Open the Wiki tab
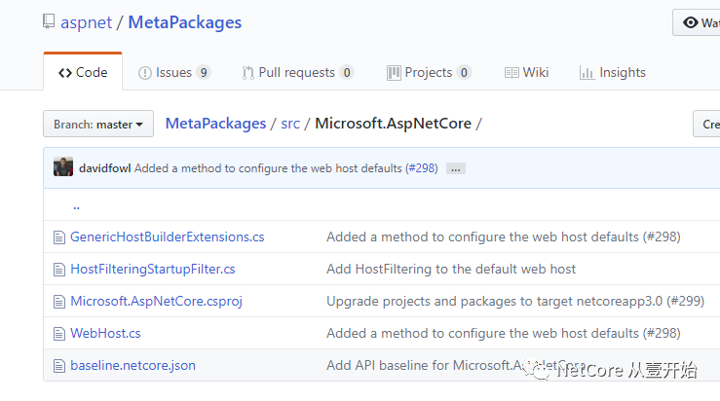 coord(526,72)
